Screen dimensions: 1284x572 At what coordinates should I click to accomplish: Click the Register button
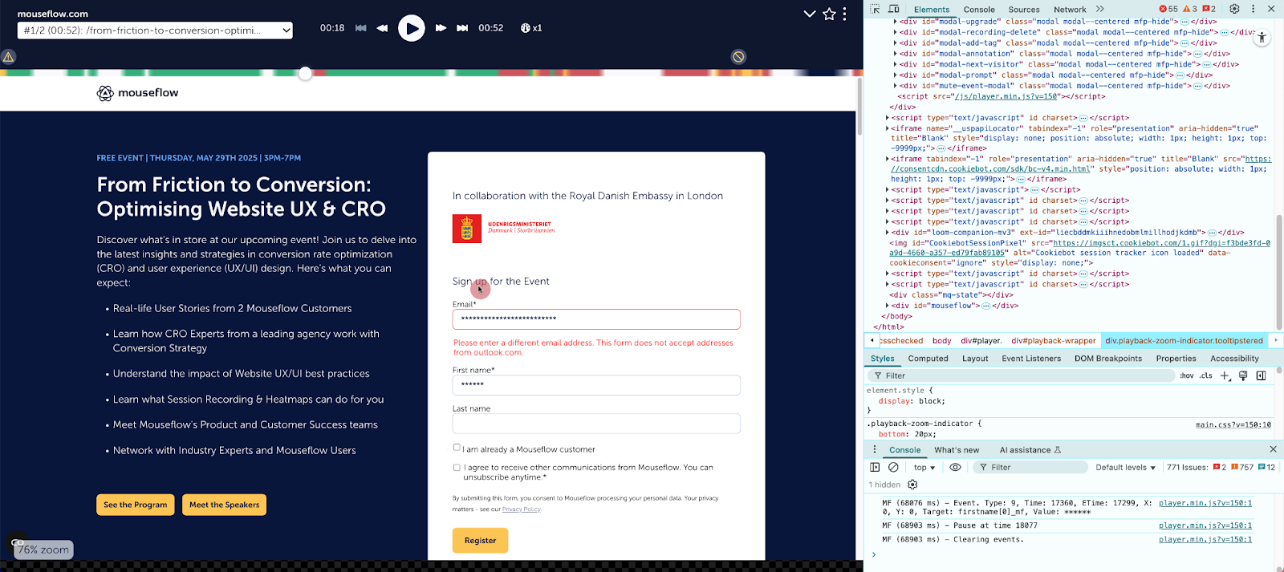[x=480, y=541]
